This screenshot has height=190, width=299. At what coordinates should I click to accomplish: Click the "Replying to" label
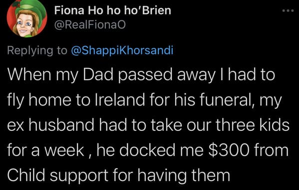(x=37, y=51)
